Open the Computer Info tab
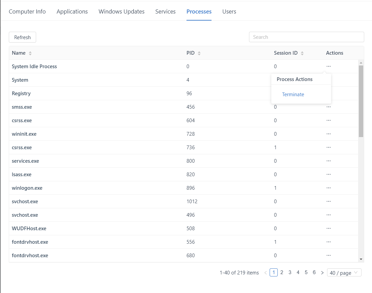 tap(27, 11)
